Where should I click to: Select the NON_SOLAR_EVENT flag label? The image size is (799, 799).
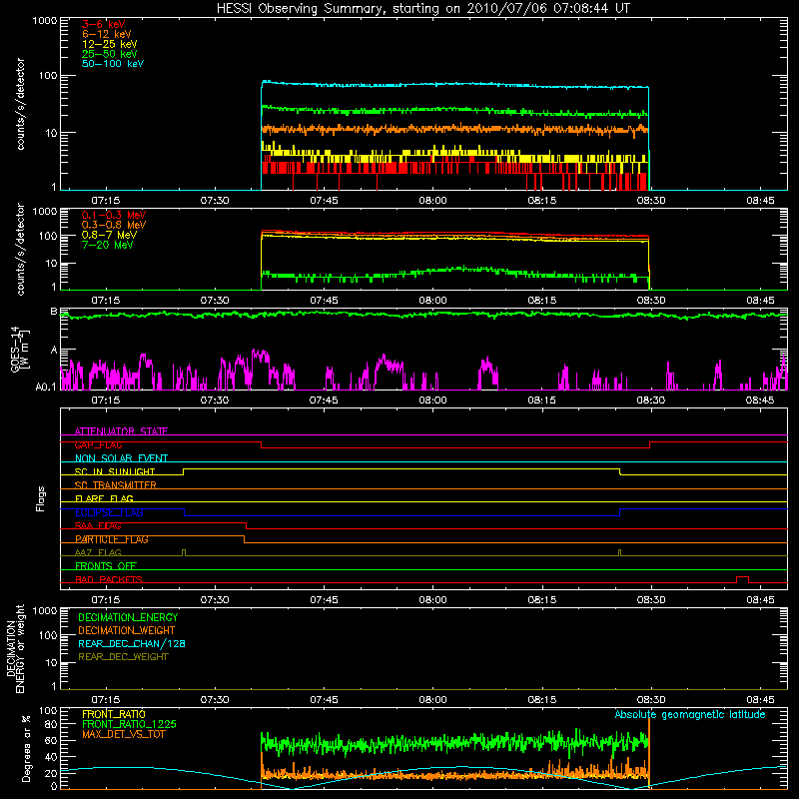coord(121,458)
